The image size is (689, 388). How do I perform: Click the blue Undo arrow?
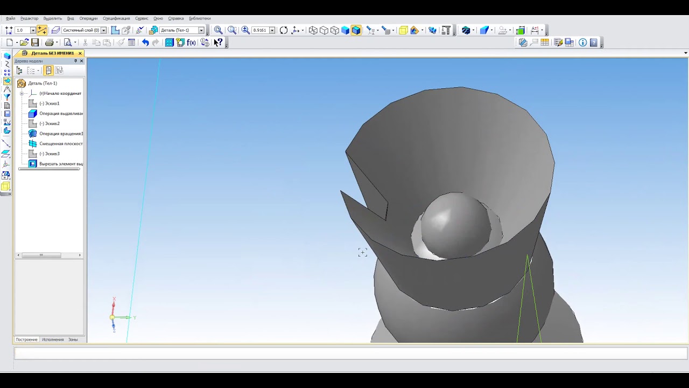(x=145, y=43)
